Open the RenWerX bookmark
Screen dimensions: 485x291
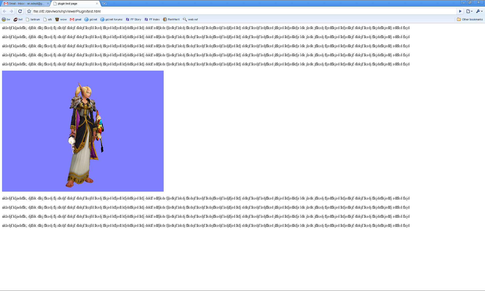[x=171, y=19]
